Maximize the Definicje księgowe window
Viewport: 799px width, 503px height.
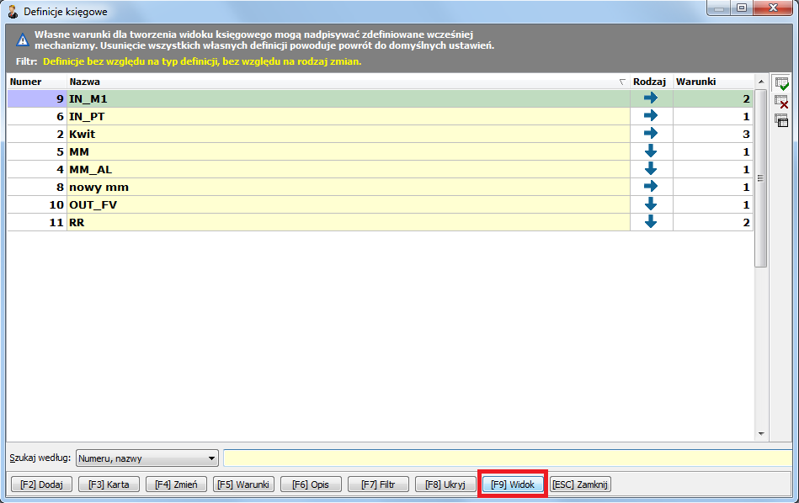(x=742, y=8)
